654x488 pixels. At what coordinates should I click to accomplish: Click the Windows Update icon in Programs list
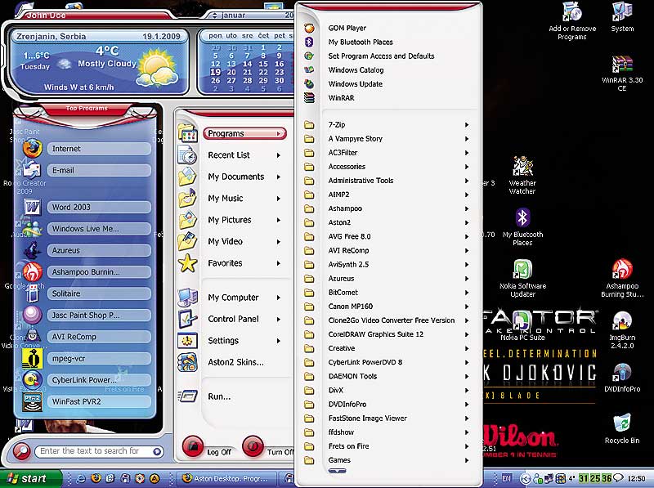tap(309, 84)
